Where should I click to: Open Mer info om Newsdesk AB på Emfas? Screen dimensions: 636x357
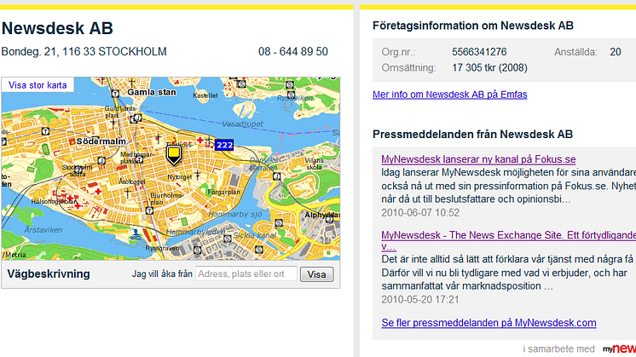coord(450,95)
